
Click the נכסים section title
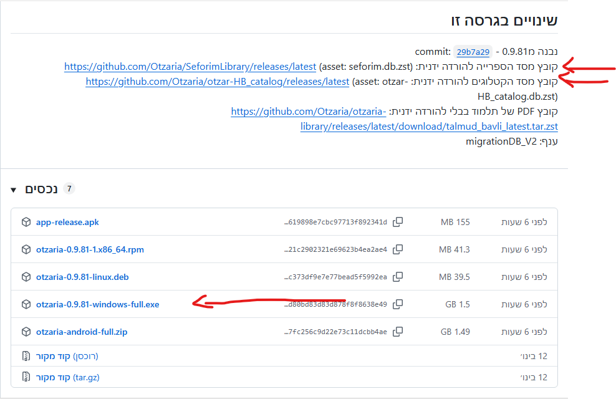[41, 189]
